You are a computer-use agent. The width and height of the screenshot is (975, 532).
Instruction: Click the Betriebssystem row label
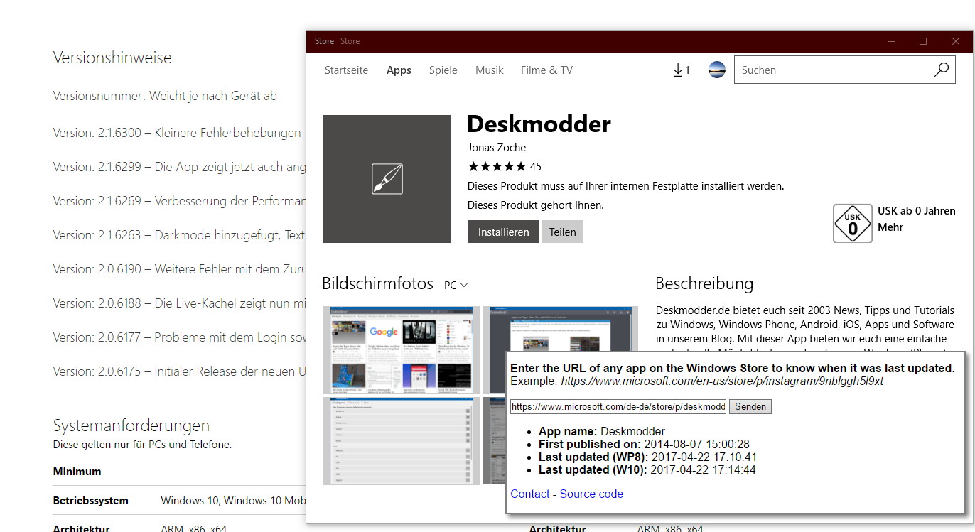click(90, 501)
